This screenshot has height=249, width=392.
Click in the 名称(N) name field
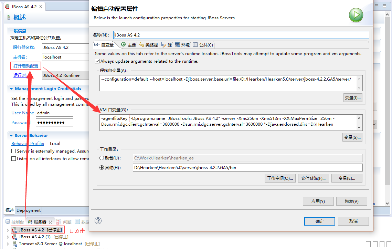point(241,35)
